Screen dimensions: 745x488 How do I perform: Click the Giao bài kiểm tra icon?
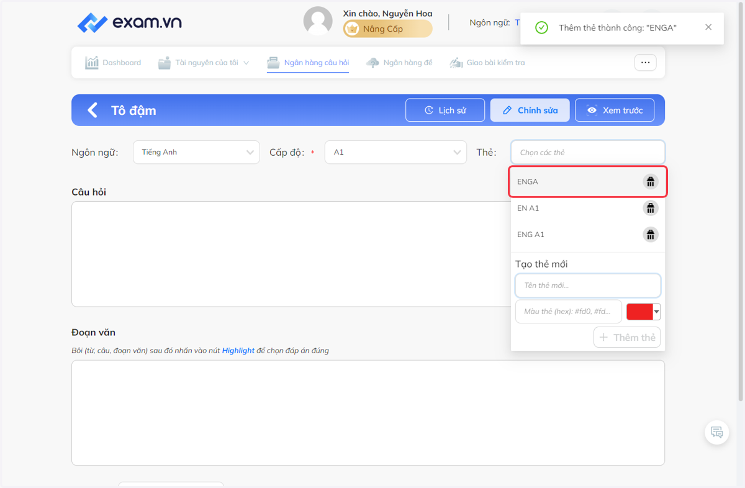coord(456,63)
